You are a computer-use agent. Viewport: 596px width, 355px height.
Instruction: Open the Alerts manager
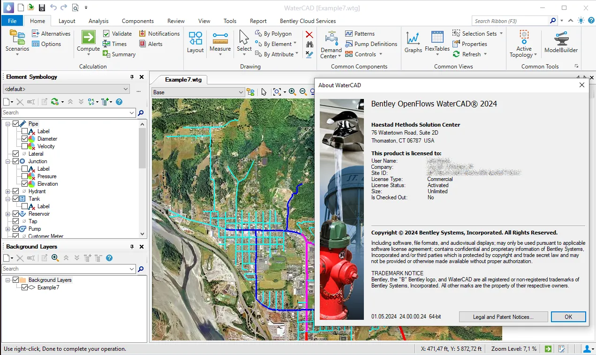click(151, 44)
